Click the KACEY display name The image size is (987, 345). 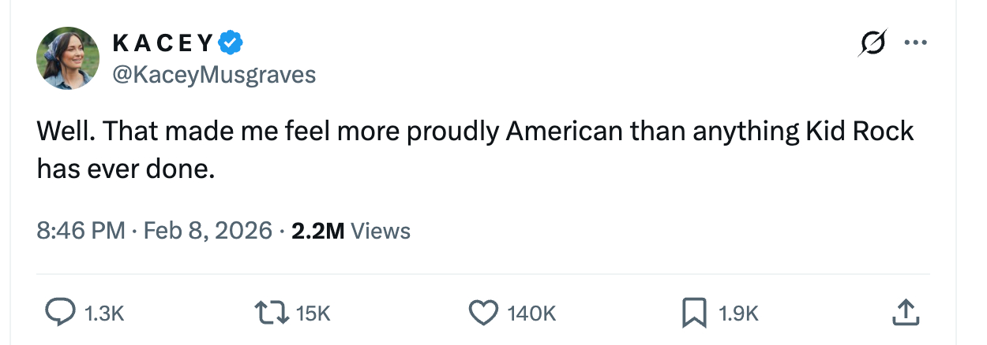pyautogui.click(x=163, y=43)
